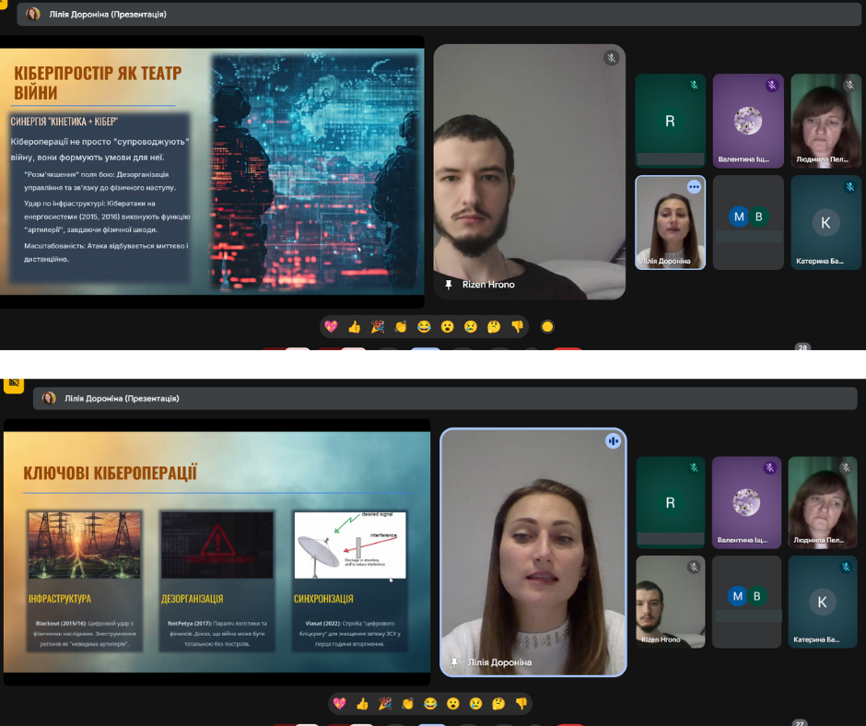This screenshot has width=866, height=726.
Task: Open three-dot options on small Лілія Дороніна tile
Action: 694,187
